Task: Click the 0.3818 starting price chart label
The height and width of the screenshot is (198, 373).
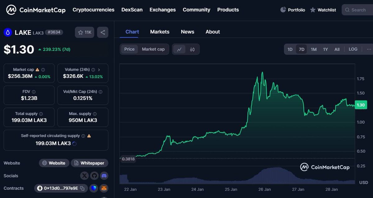Action: pyautogui.click(x=128, y=159)
